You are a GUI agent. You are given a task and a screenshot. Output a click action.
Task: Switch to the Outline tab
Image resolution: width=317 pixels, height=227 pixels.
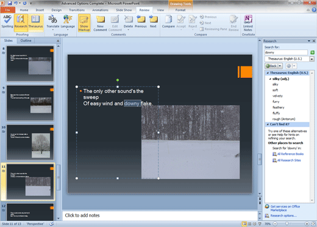click(26, 41)
